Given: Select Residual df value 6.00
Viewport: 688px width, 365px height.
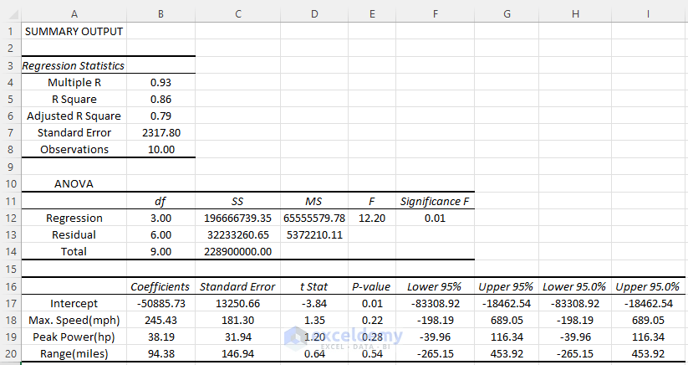Looking at the screenshot, I should 161,234.
